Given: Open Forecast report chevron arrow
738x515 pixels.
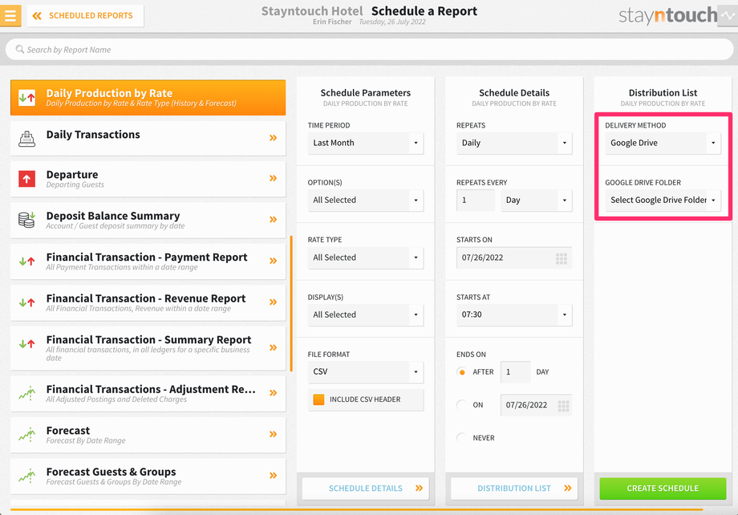Looking at the screenshot, I should [273, 435].
